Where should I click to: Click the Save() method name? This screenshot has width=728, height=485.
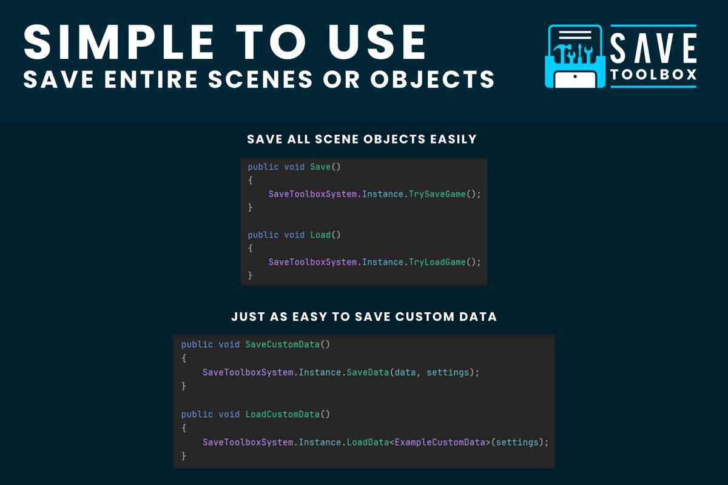[325, 166]
